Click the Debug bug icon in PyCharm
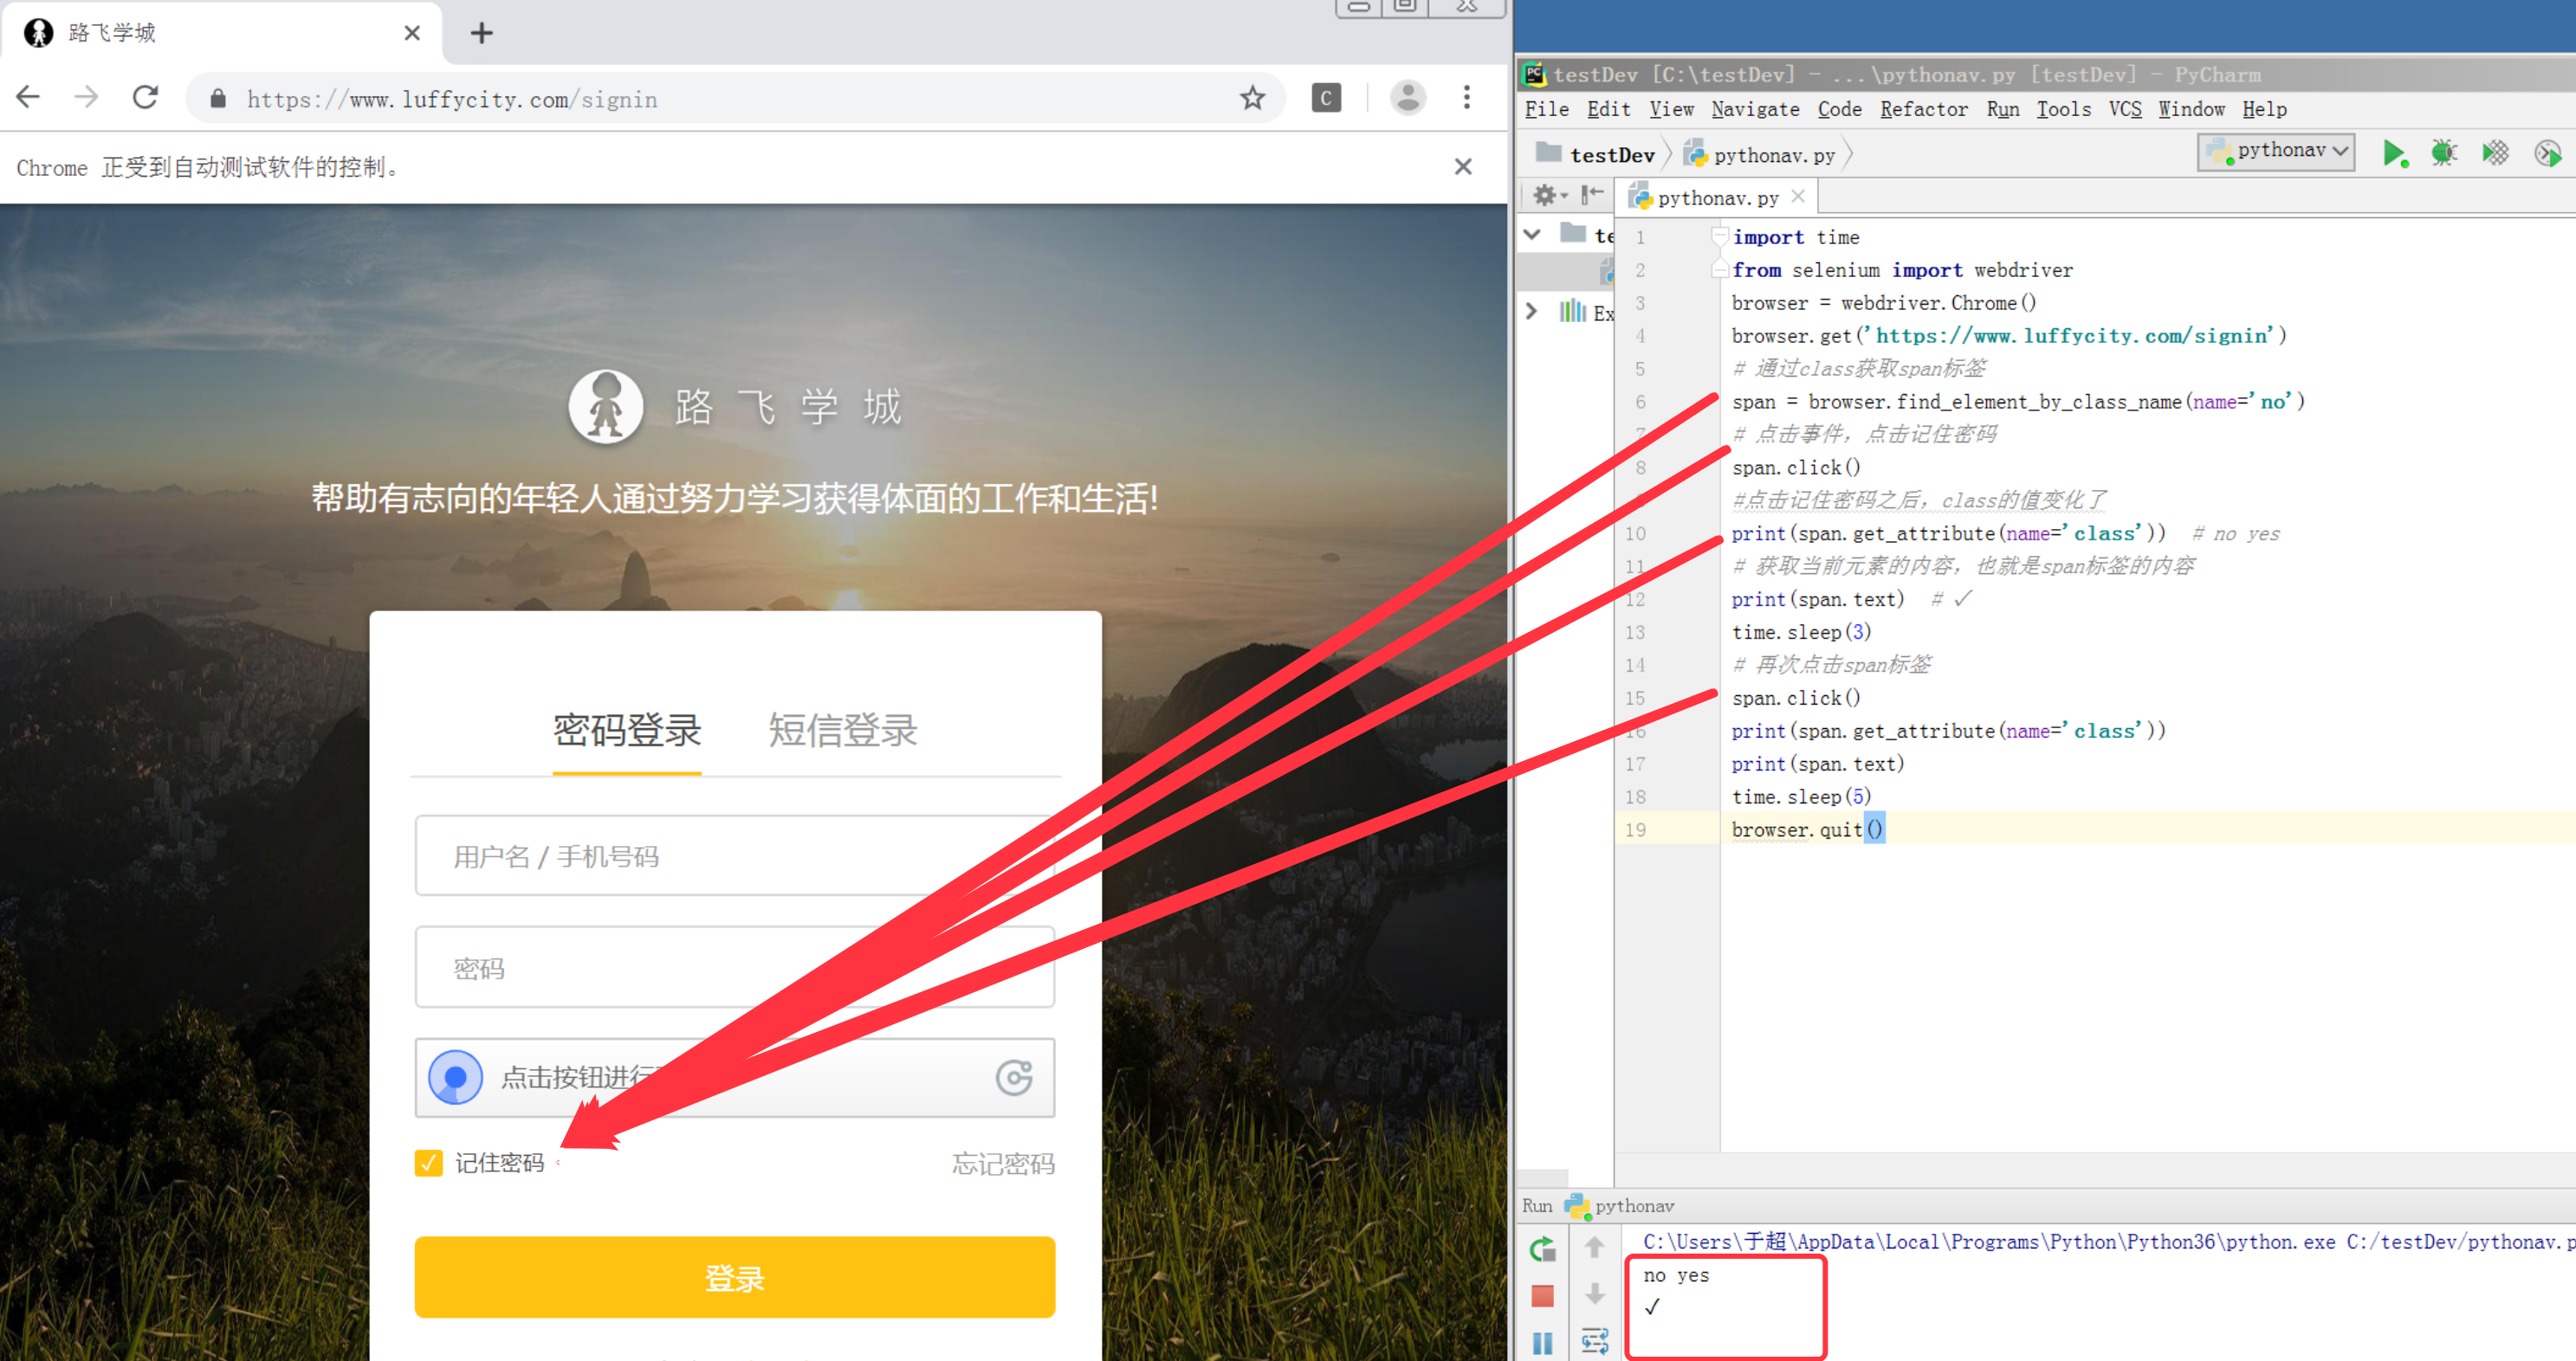The width and height of the screenshot is (2576, 1361). click(2444, 153)
